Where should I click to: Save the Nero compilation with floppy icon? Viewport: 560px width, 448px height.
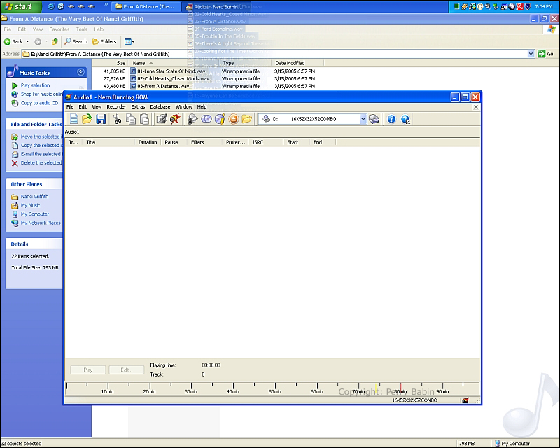(101, 119)
